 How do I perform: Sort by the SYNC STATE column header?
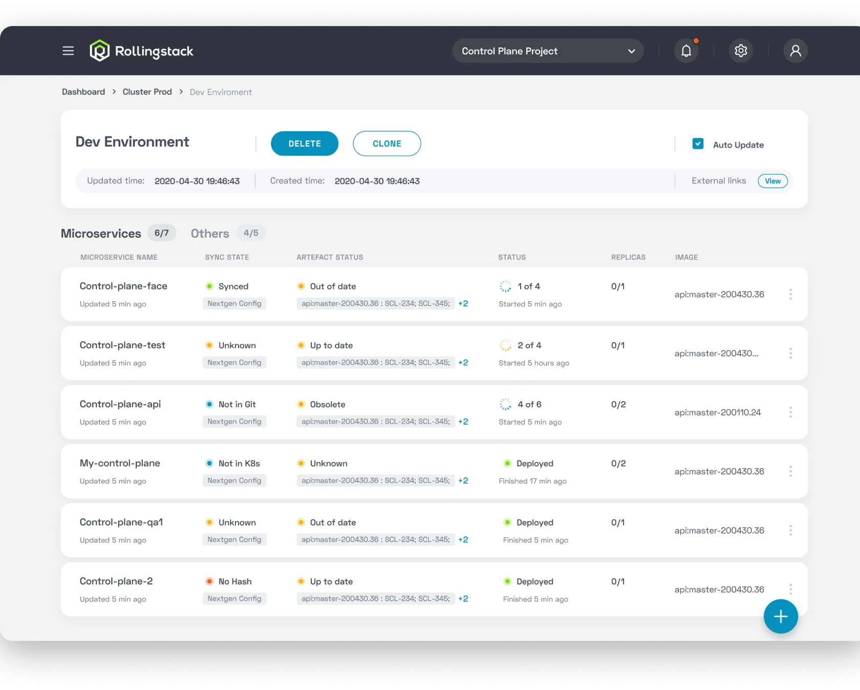coord(227,257)
